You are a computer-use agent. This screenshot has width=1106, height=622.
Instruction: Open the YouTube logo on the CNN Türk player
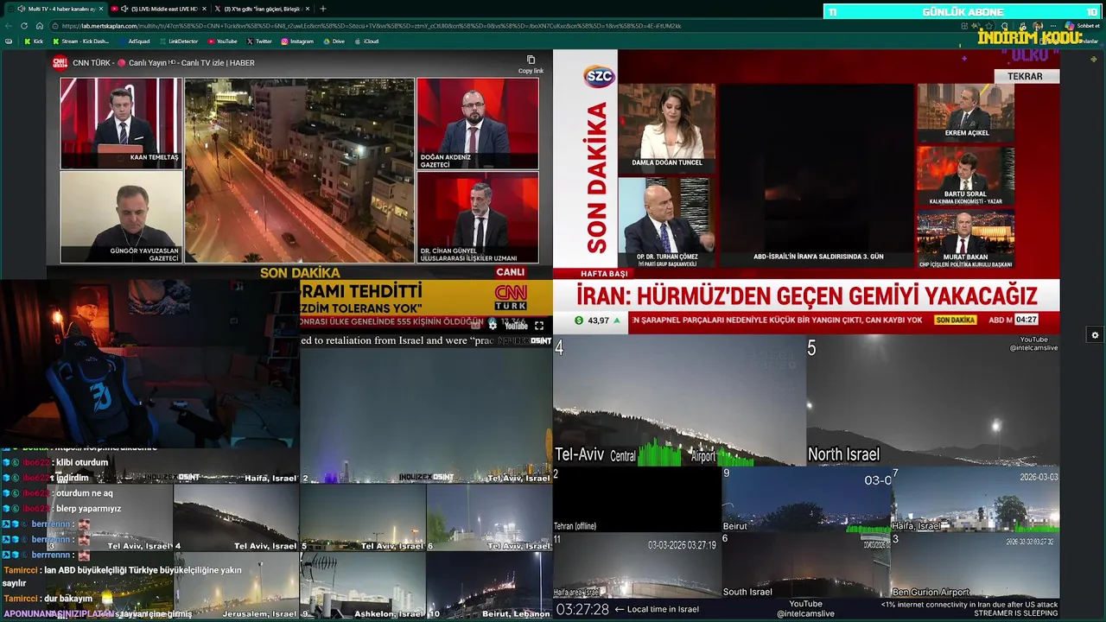coord(516,326)
